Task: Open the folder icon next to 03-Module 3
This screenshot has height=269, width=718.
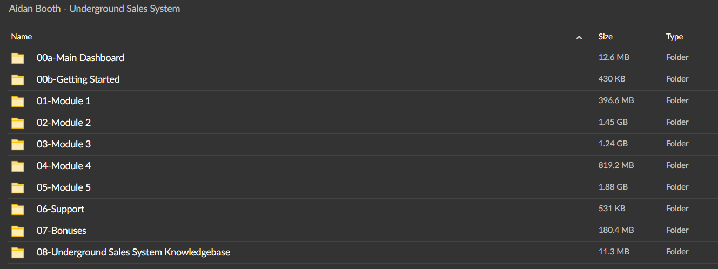Action: click(18, 144)
